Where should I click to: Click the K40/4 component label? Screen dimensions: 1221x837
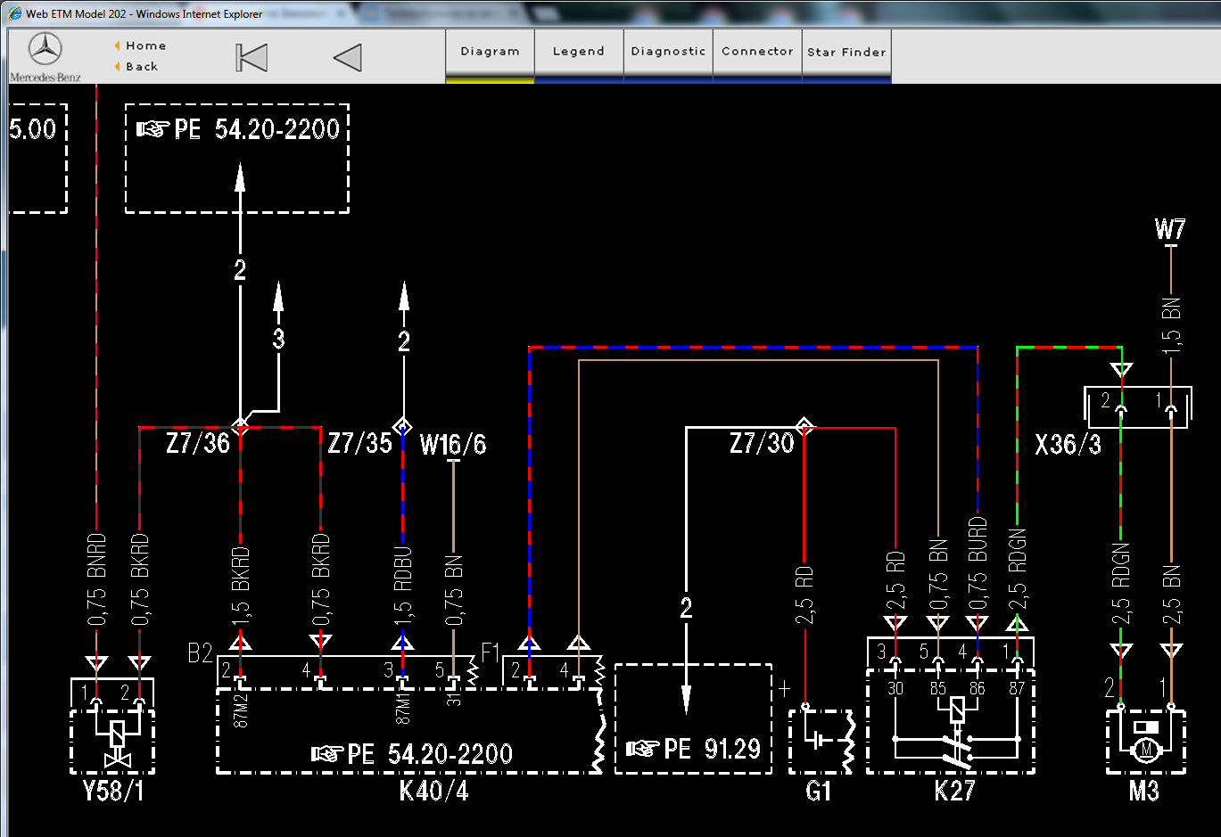click(x=433, y=791)
